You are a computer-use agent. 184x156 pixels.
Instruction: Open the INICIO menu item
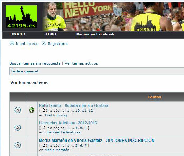18,34
